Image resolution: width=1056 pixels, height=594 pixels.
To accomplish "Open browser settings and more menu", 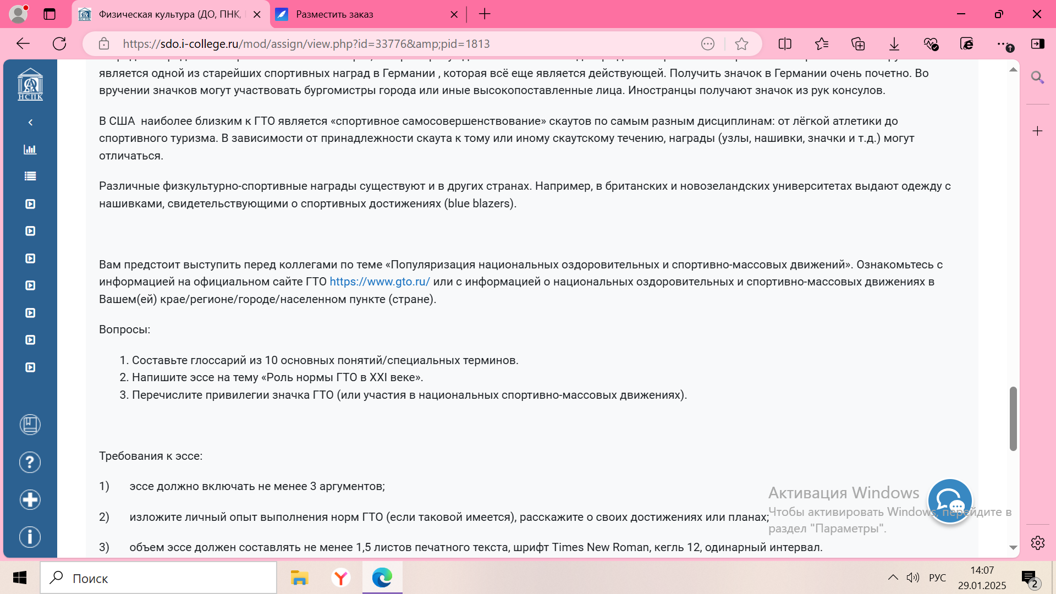I will pyautogui.click(x=1003, y=44).
